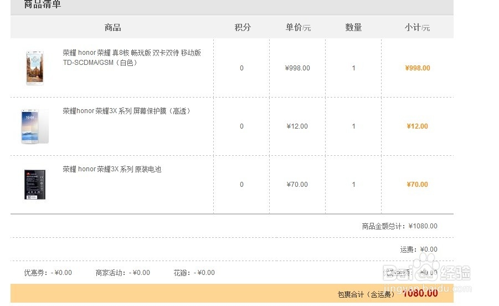Select the orange subtotal ¥70.00
The height and width of the screenshot is (306, 499).
click(417, 185)
